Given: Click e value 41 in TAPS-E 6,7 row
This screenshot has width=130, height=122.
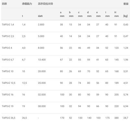Looking at the screenshot, I should tap(97, 60).
